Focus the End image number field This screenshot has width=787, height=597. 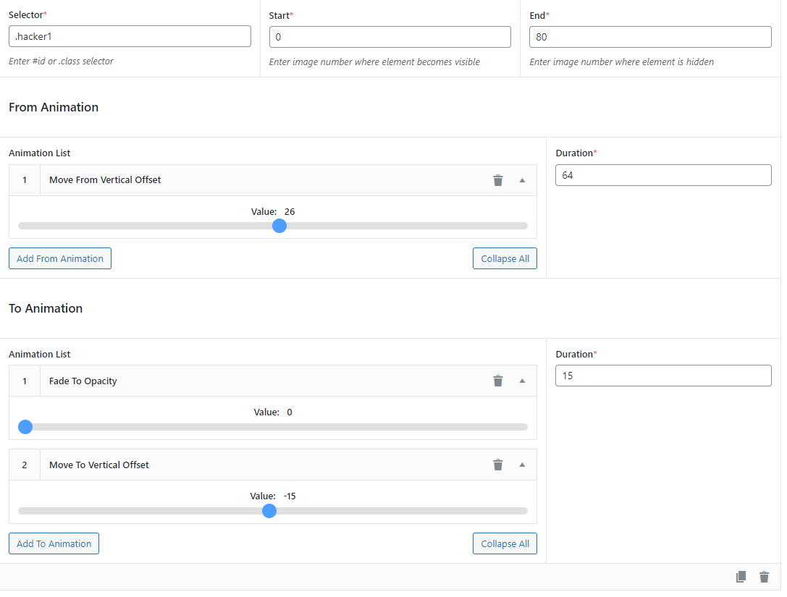click(650, 37)
